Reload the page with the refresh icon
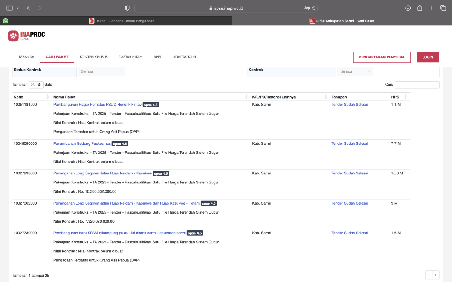Screen dimensions: 452x282 point(313,8)
